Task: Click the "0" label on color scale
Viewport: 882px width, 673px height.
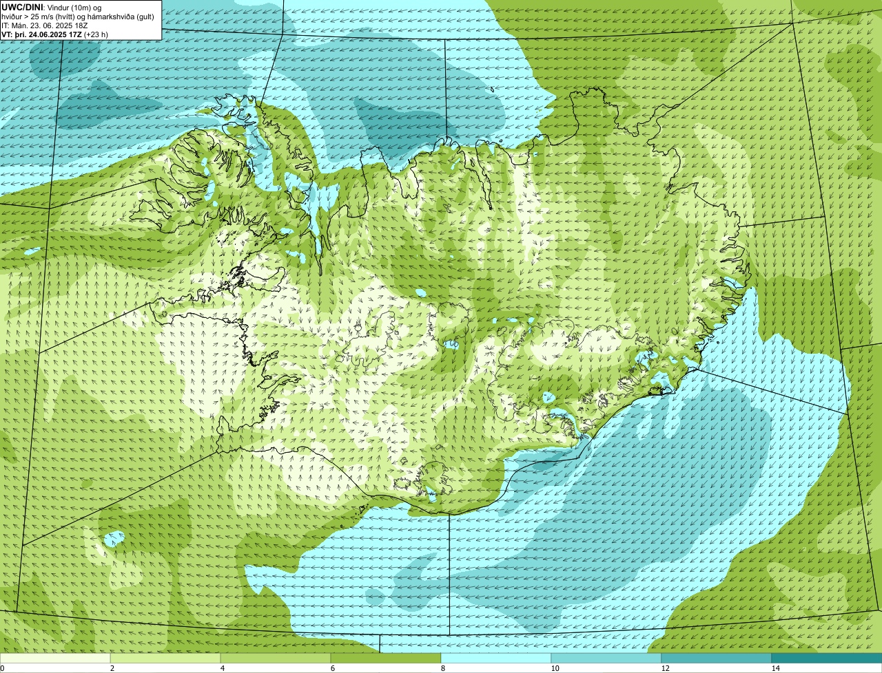Action: [x=2, y=668]
